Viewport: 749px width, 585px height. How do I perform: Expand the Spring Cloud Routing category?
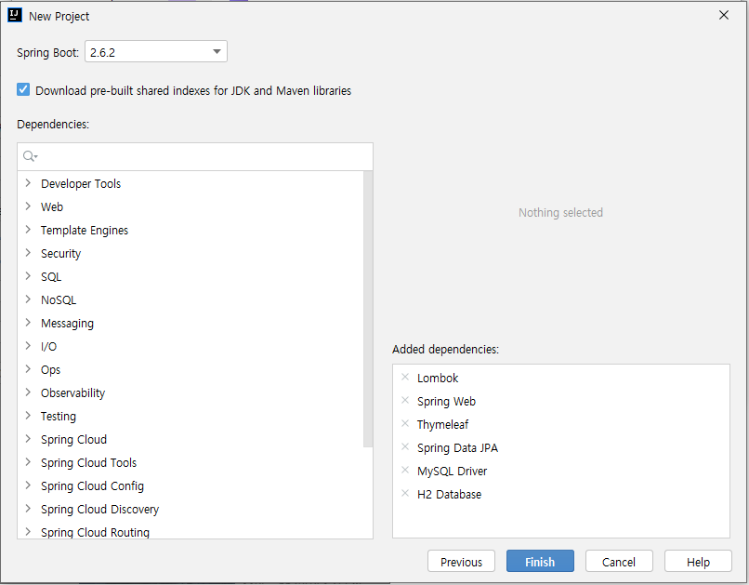pos(28,532)
